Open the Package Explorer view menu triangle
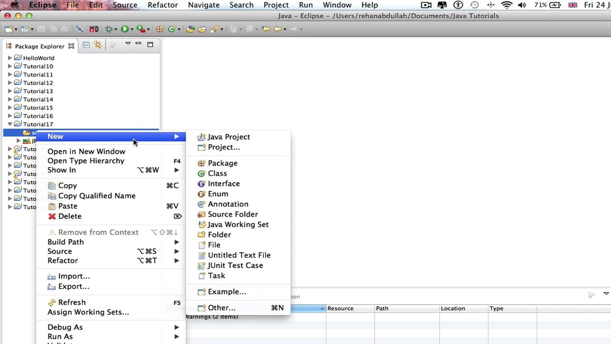Screen dimensions: 611x344 pos(128,43)
